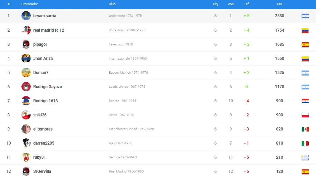Click the flag in Rodrigo Gayozo's row
This screenshot has width=316, height=178.
[x=305, y=87]
